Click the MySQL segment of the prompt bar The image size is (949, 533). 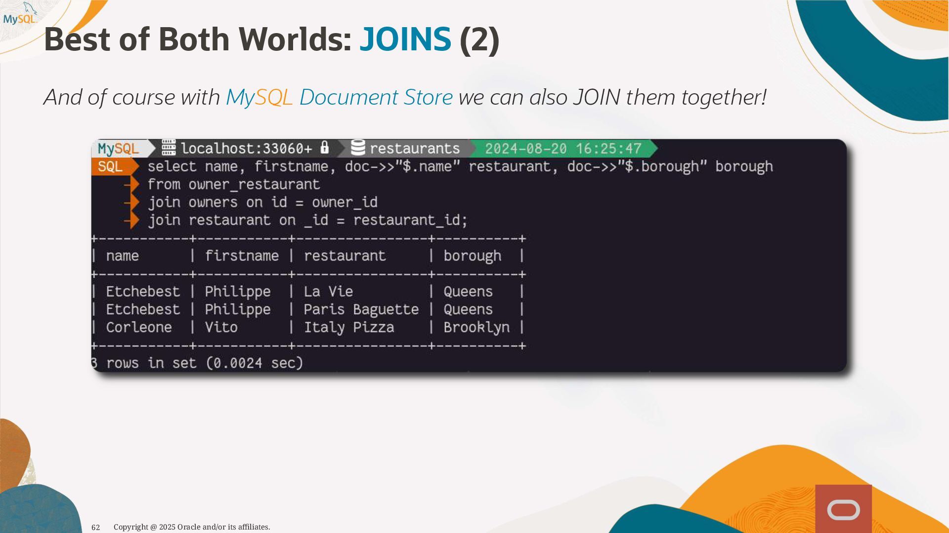tap(119, 149)
